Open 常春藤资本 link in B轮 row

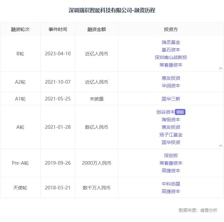[x=171, y=65]
